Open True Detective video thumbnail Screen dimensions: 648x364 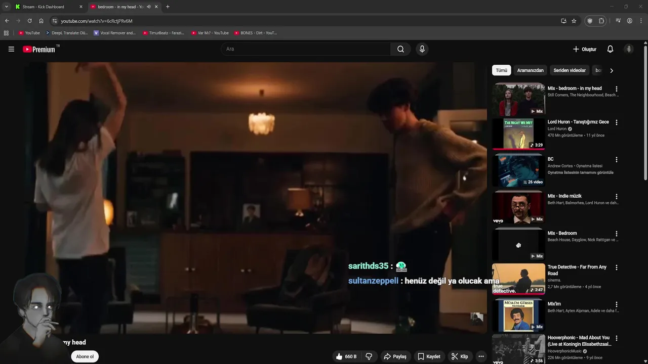click(518, 279)
